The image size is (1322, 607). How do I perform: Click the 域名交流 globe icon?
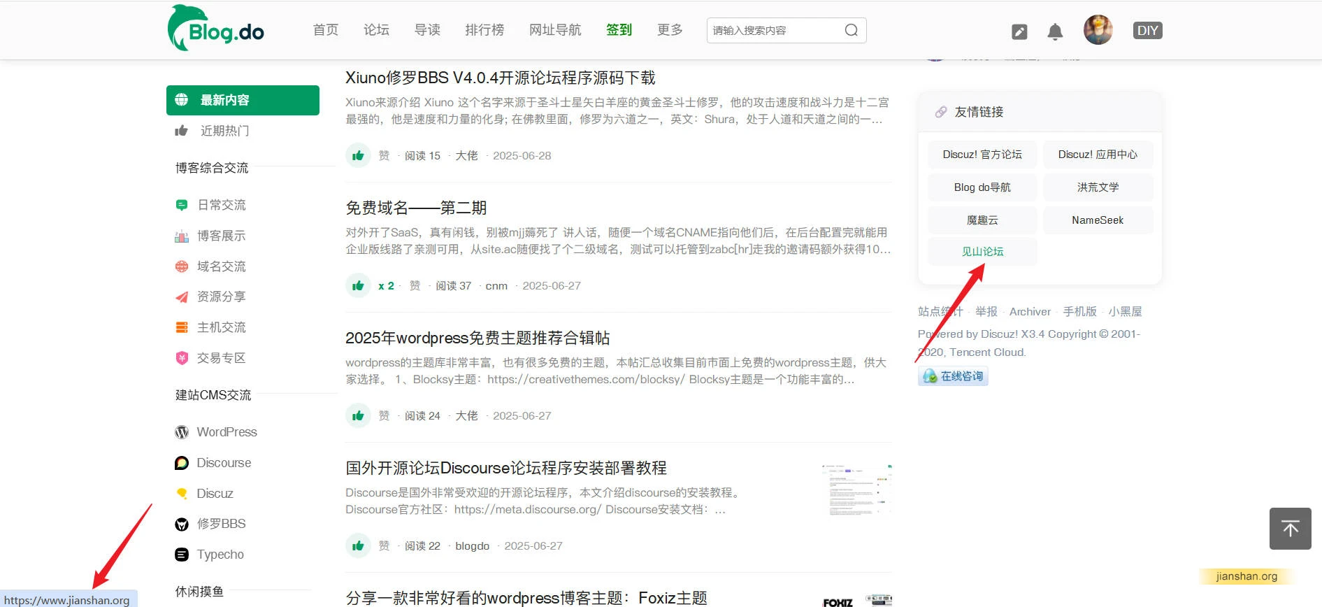182,266
